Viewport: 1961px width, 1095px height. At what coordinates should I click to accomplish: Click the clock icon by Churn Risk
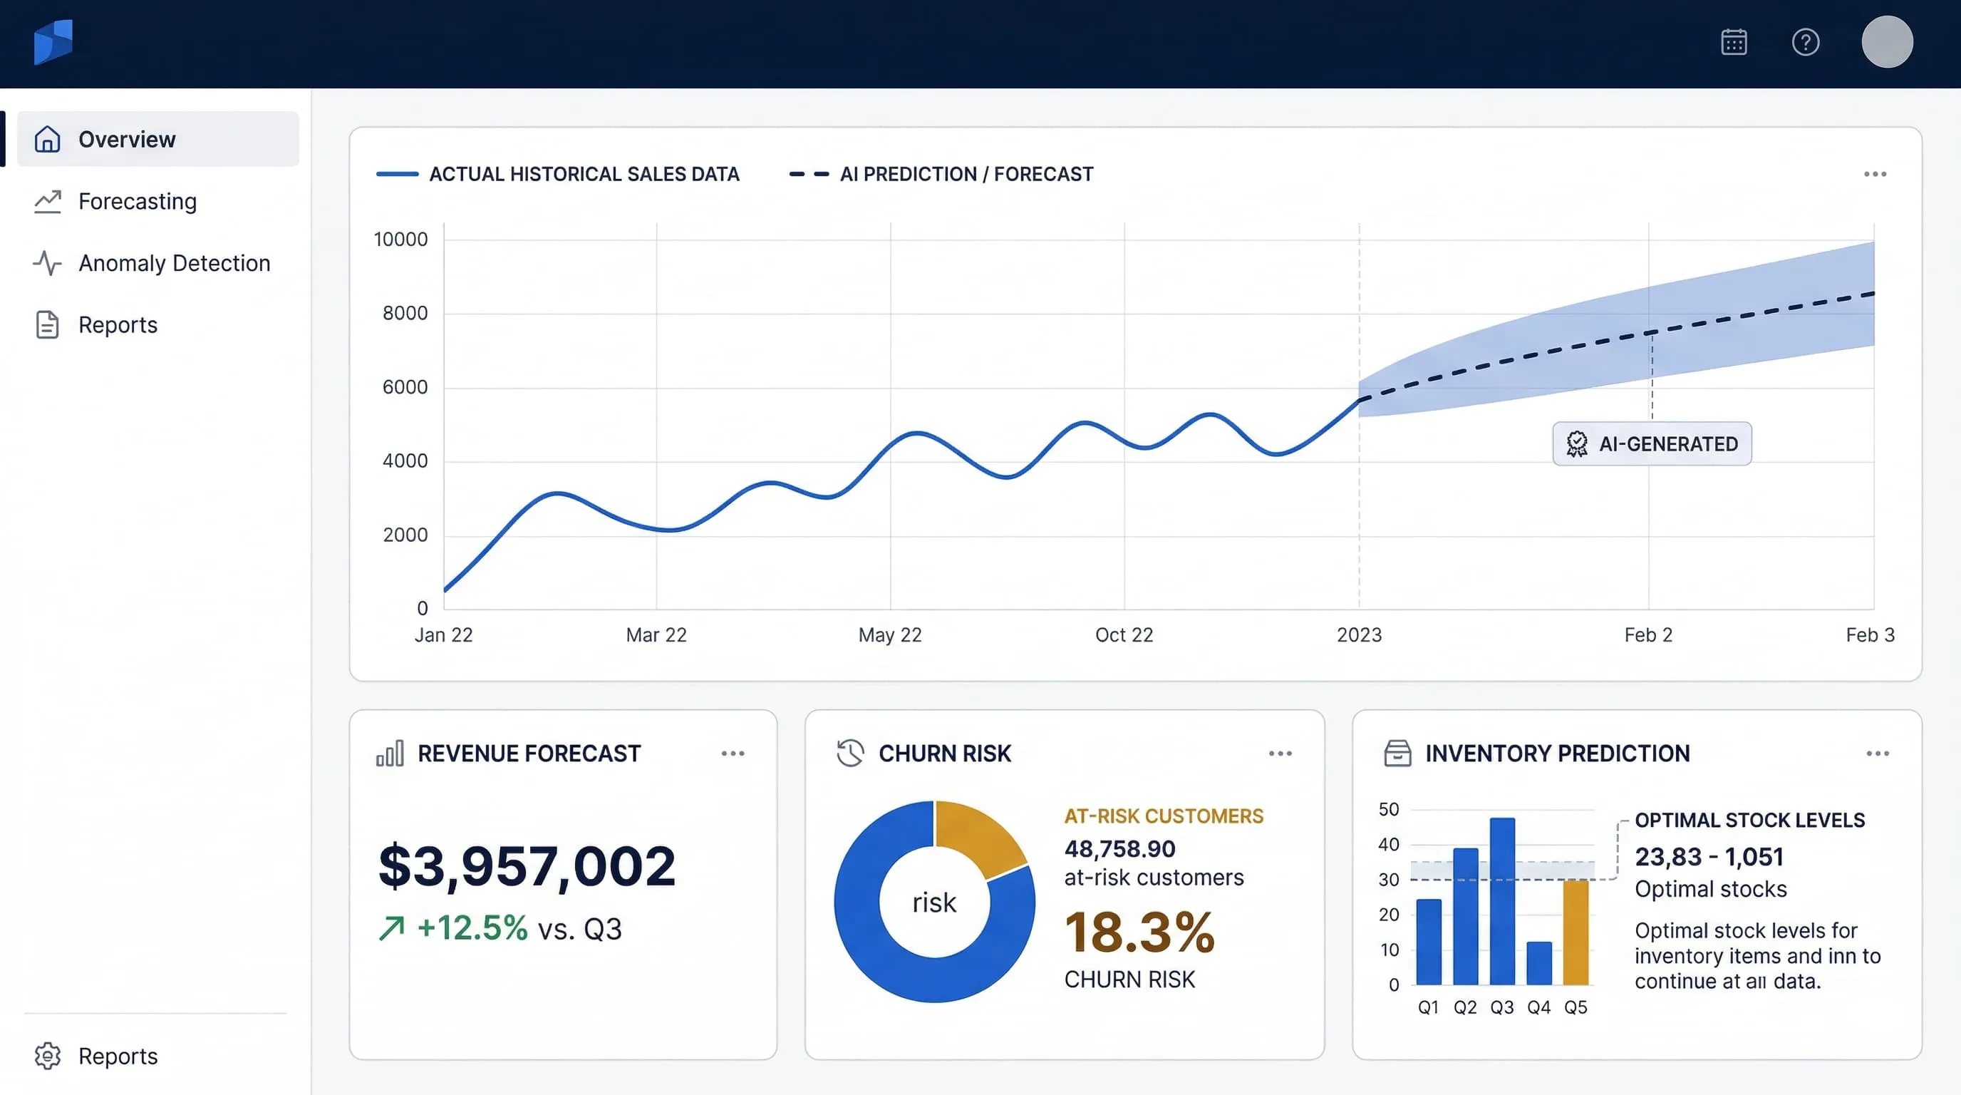pyautogui.click(x=850, y=753)
